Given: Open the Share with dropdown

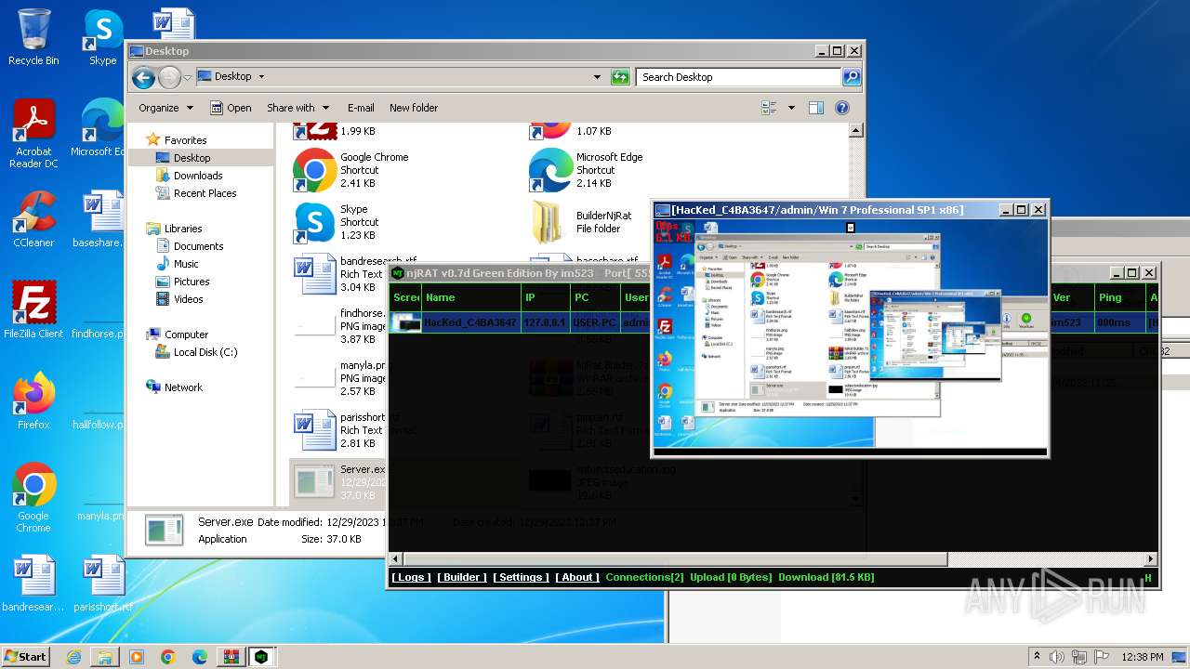Looking at the screenshot, I should tap(297, 108).
